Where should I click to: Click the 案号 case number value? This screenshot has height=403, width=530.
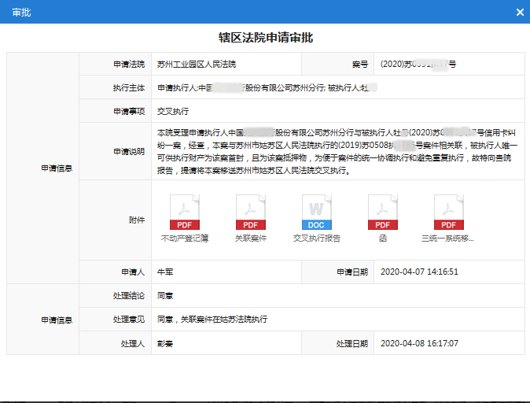tap(418, 64)
